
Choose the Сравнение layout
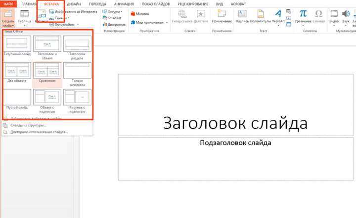[47, 74]
